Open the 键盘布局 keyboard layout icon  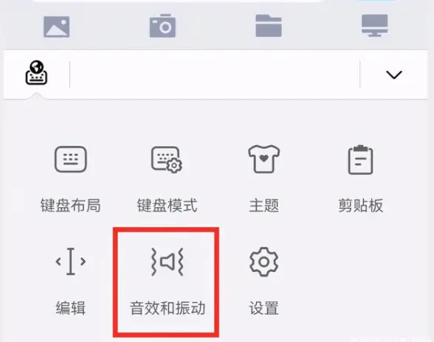coord(71,159)
